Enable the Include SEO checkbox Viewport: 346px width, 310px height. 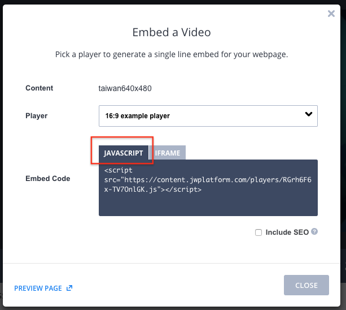[259, 232]
